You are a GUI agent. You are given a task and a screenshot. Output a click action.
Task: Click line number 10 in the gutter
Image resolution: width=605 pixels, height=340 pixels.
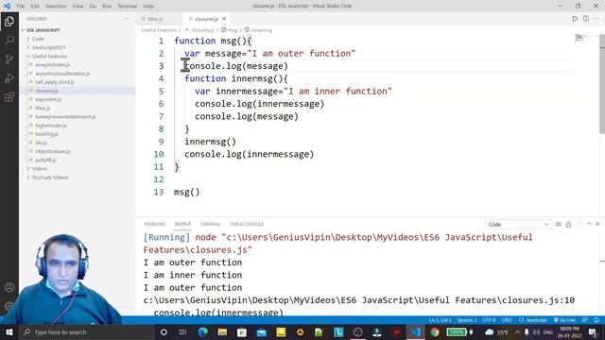tap(159, 154)
